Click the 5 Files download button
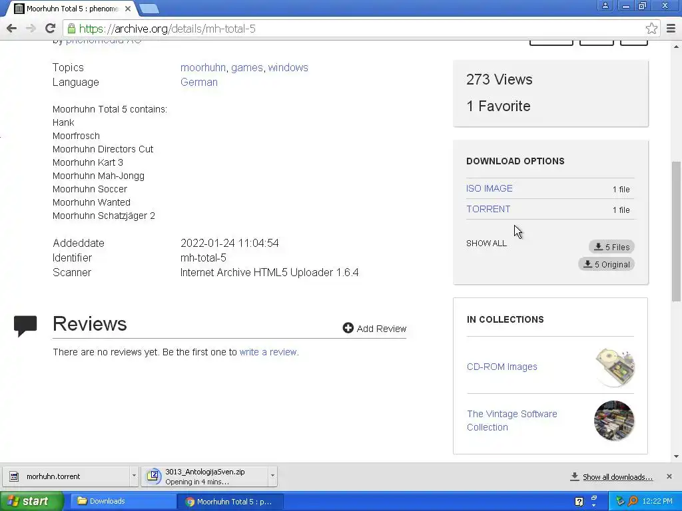 click(x=611, y=247)
